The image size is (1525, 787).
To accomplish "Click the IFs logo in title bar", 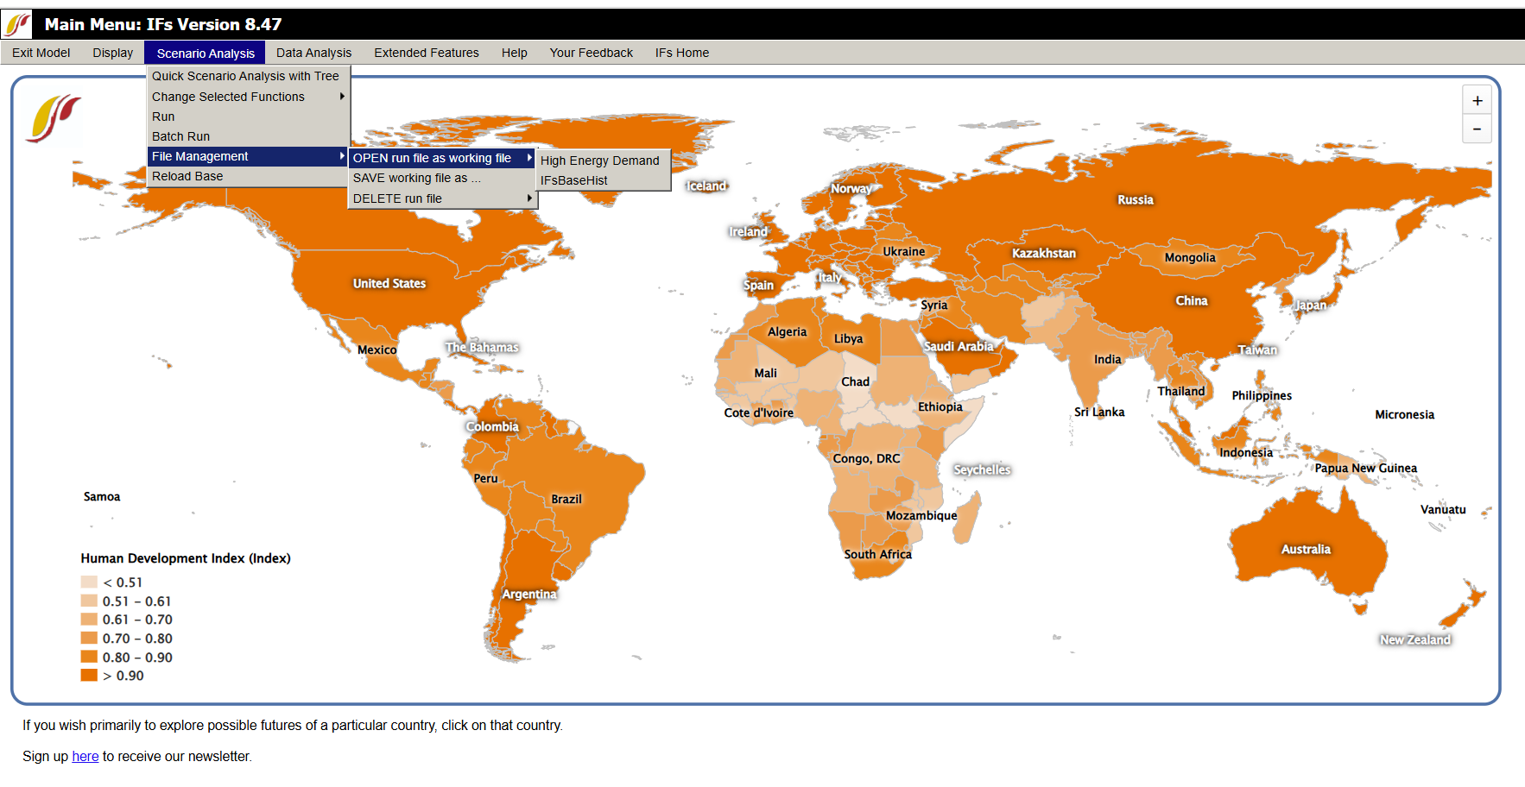I will 17,24.
